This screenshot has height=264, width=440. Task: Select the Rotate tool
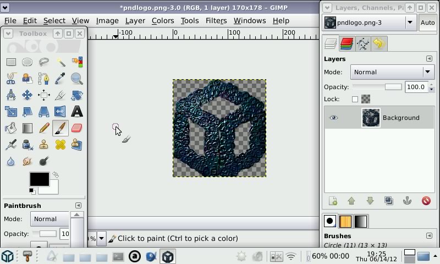coord(77,95)
